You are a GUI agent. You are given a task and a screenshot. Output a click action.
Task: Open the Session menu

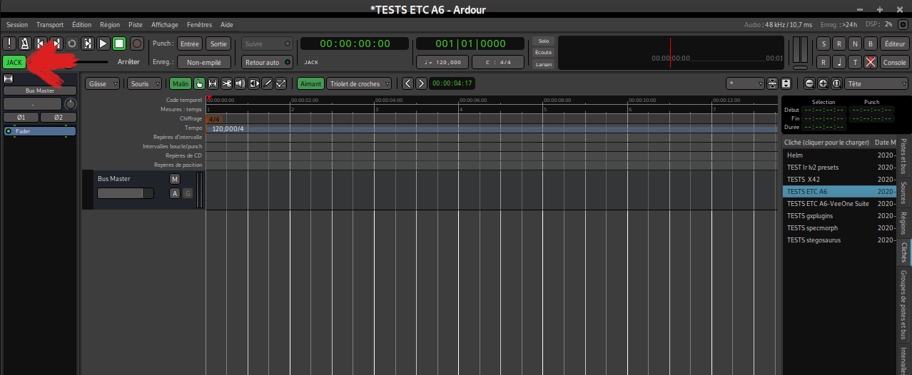[x=17, y=24]
